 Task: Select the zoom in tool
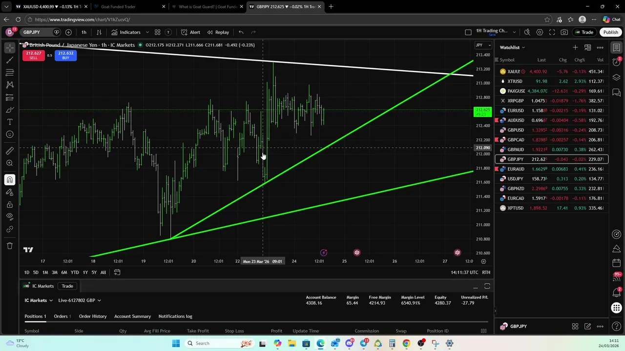pos(10,163)
